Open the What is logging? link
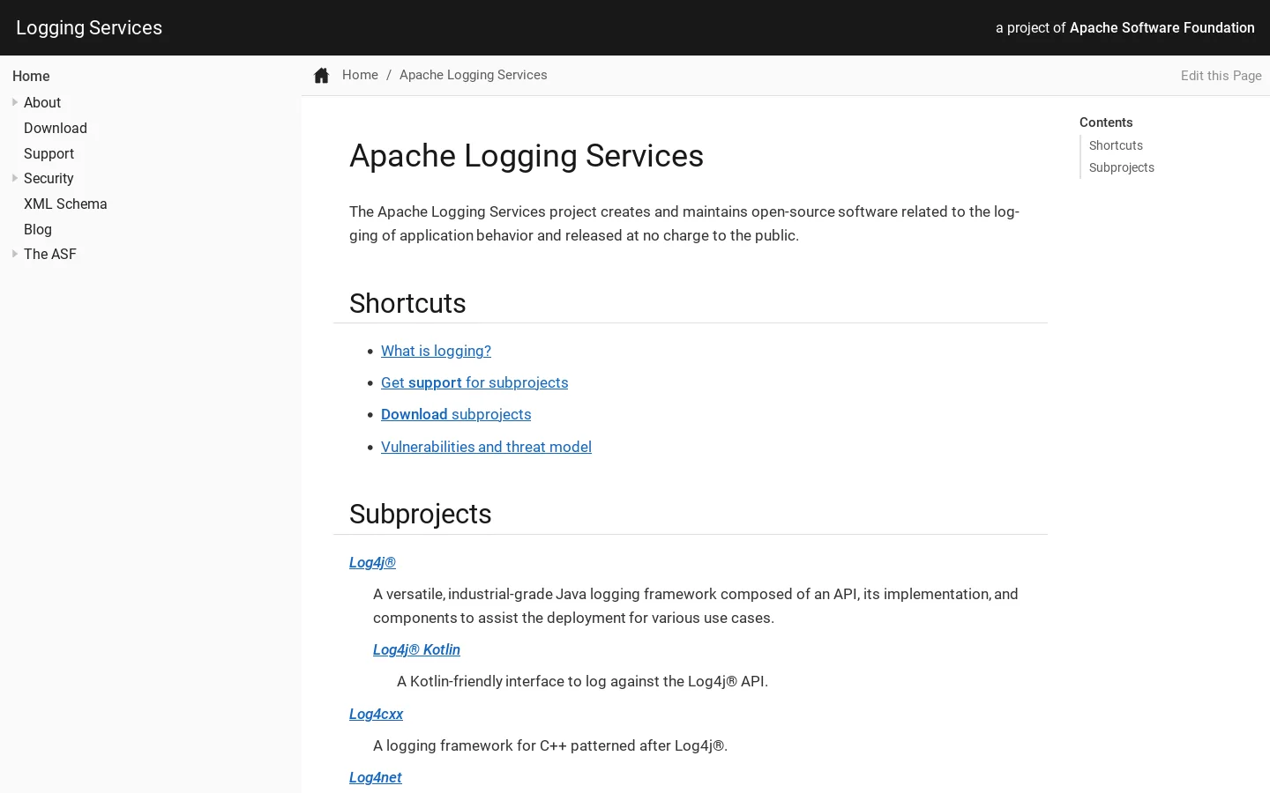The height and width of the screenshot is (793, 1270). tap(436, 351)
